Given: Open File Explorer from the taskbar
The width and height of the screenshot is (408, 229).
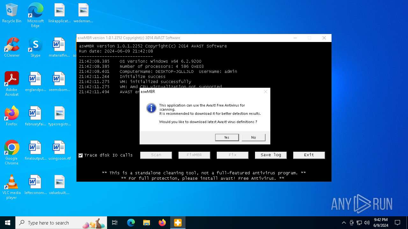Looking at the screenshot, I should (x=146, y=223).
